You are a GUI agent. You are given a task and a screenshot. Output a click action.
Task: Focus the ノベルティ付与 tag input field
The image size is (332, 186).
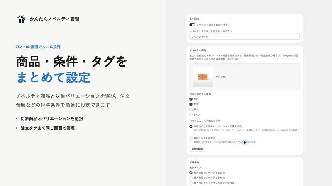coord(244,37)
